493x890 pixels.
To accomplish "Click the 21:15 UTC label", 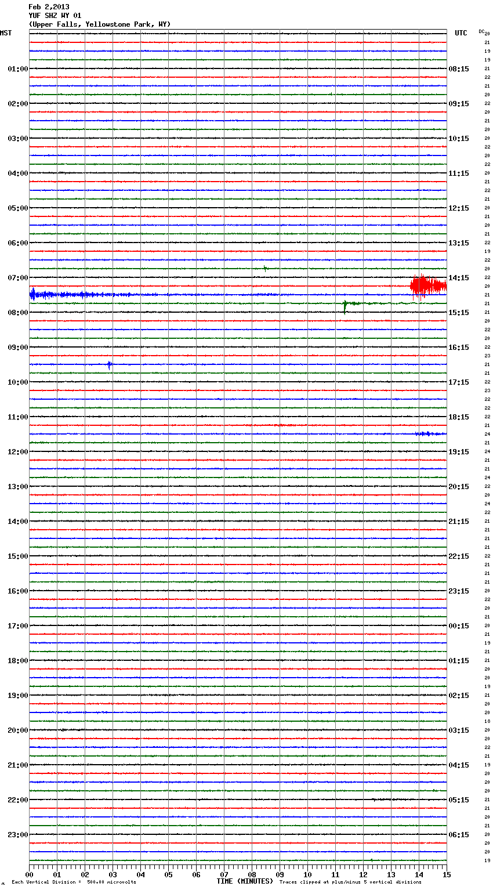I will [459, 522].
